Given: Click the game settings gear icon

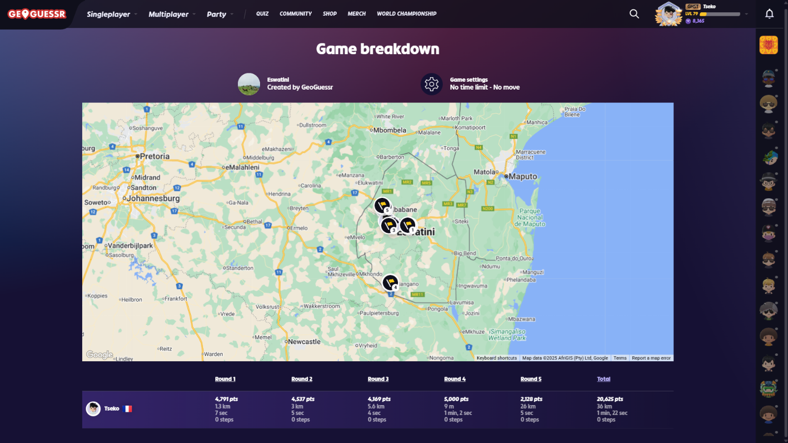Looking at the screenshot, I should point(431,84).
